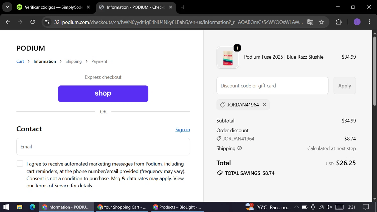Viewport: 377px width, 212px height.
Task: Open the weather widget showing 26°C
Action: pyautogui.click(x=268, y=207)
